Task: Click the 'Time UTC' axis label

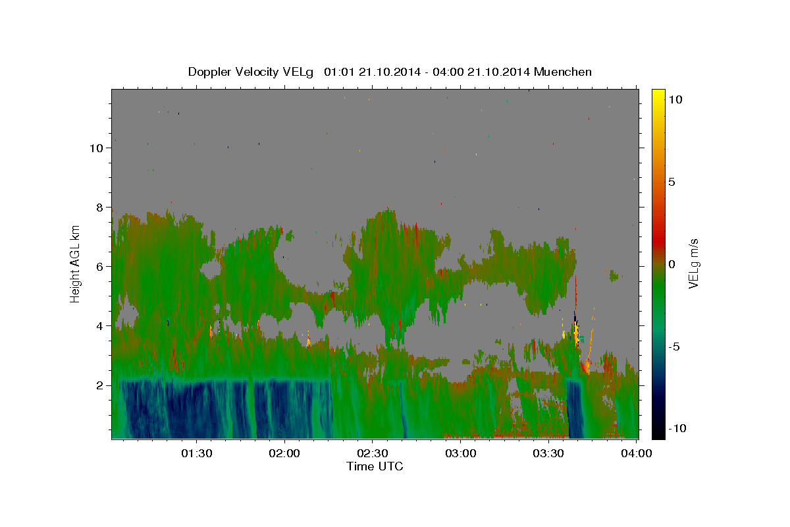Action: click(375, 466)
